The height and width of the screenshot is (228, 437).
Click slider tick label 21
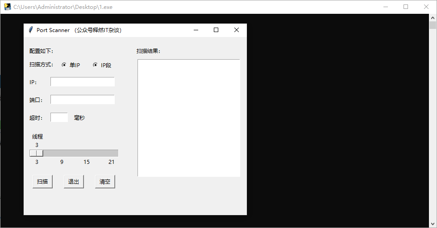point(112,162)
